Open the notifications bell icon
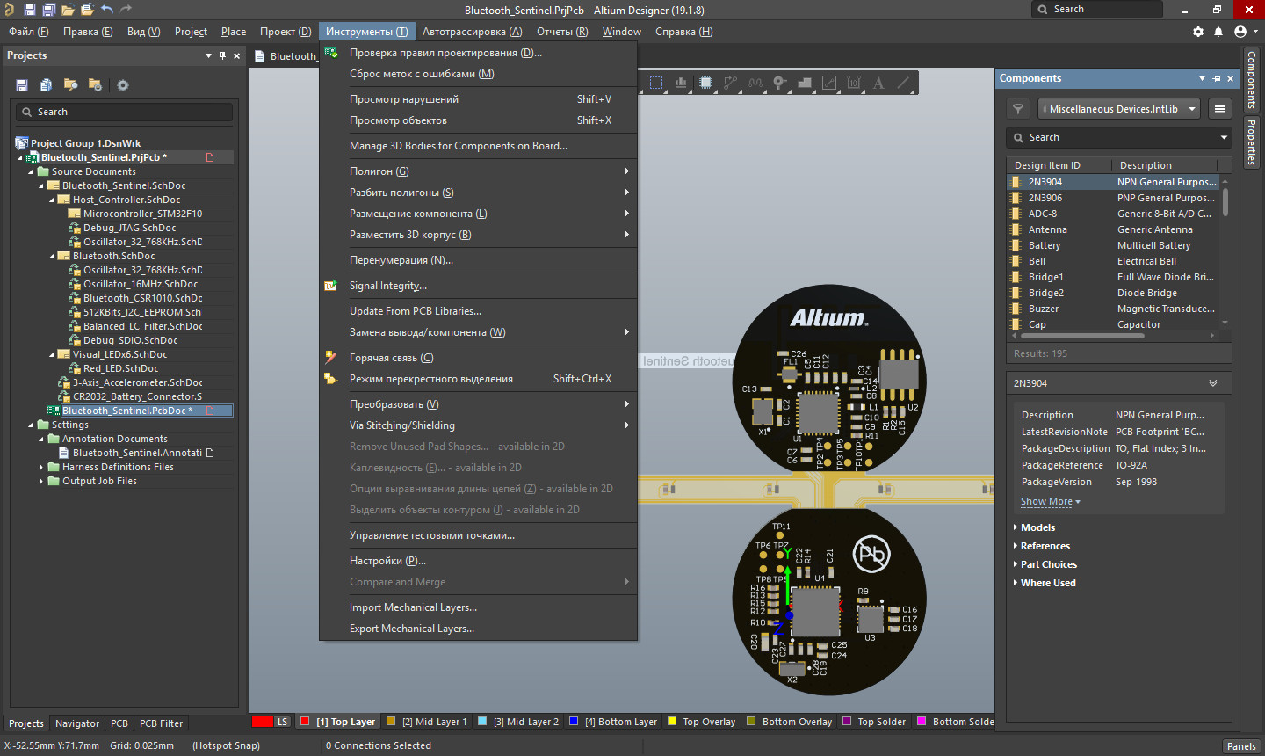This screenshot has height=756, width=1265. [x=1218, y=32]
